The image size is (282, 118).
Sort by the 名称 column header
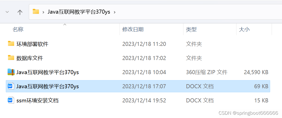point(18,29)
